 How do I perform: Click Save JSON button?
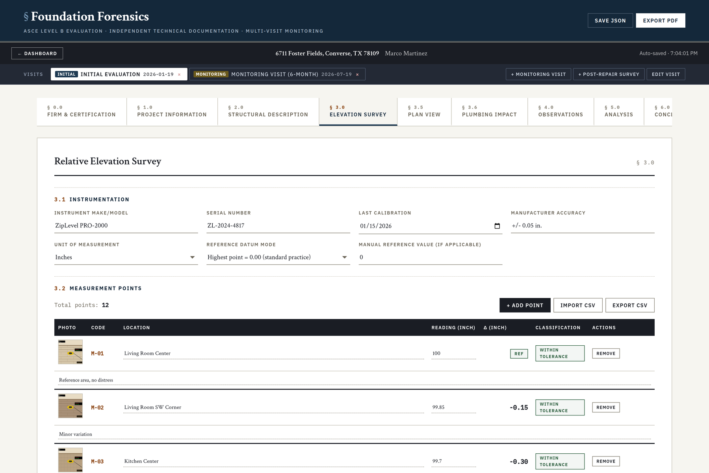(x=610, y=20)
